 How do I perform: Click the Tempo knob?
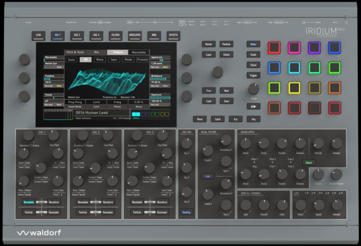click(x=254, y=89)
